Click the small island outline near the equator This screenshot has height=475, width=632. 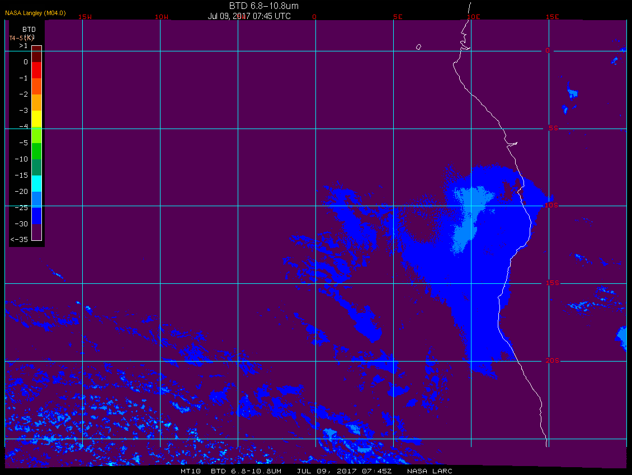pyautogui.click(x=419, y=47)
